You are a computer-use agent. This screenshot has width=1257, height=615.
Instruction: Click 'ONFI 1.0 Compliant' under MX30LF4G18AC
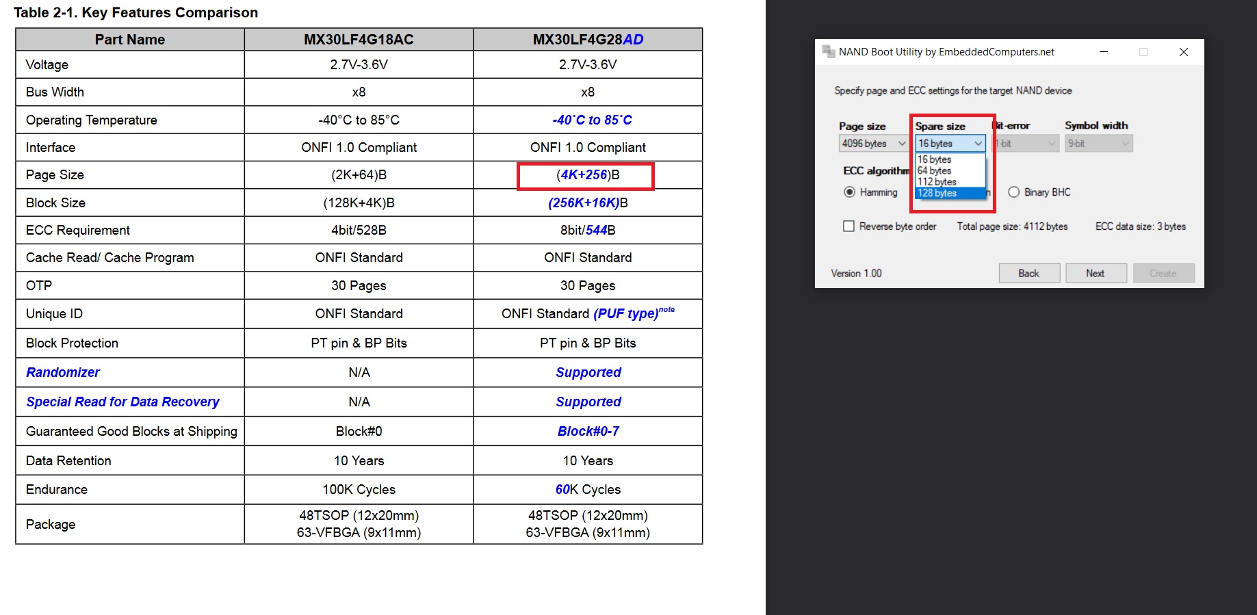[359, 148]
